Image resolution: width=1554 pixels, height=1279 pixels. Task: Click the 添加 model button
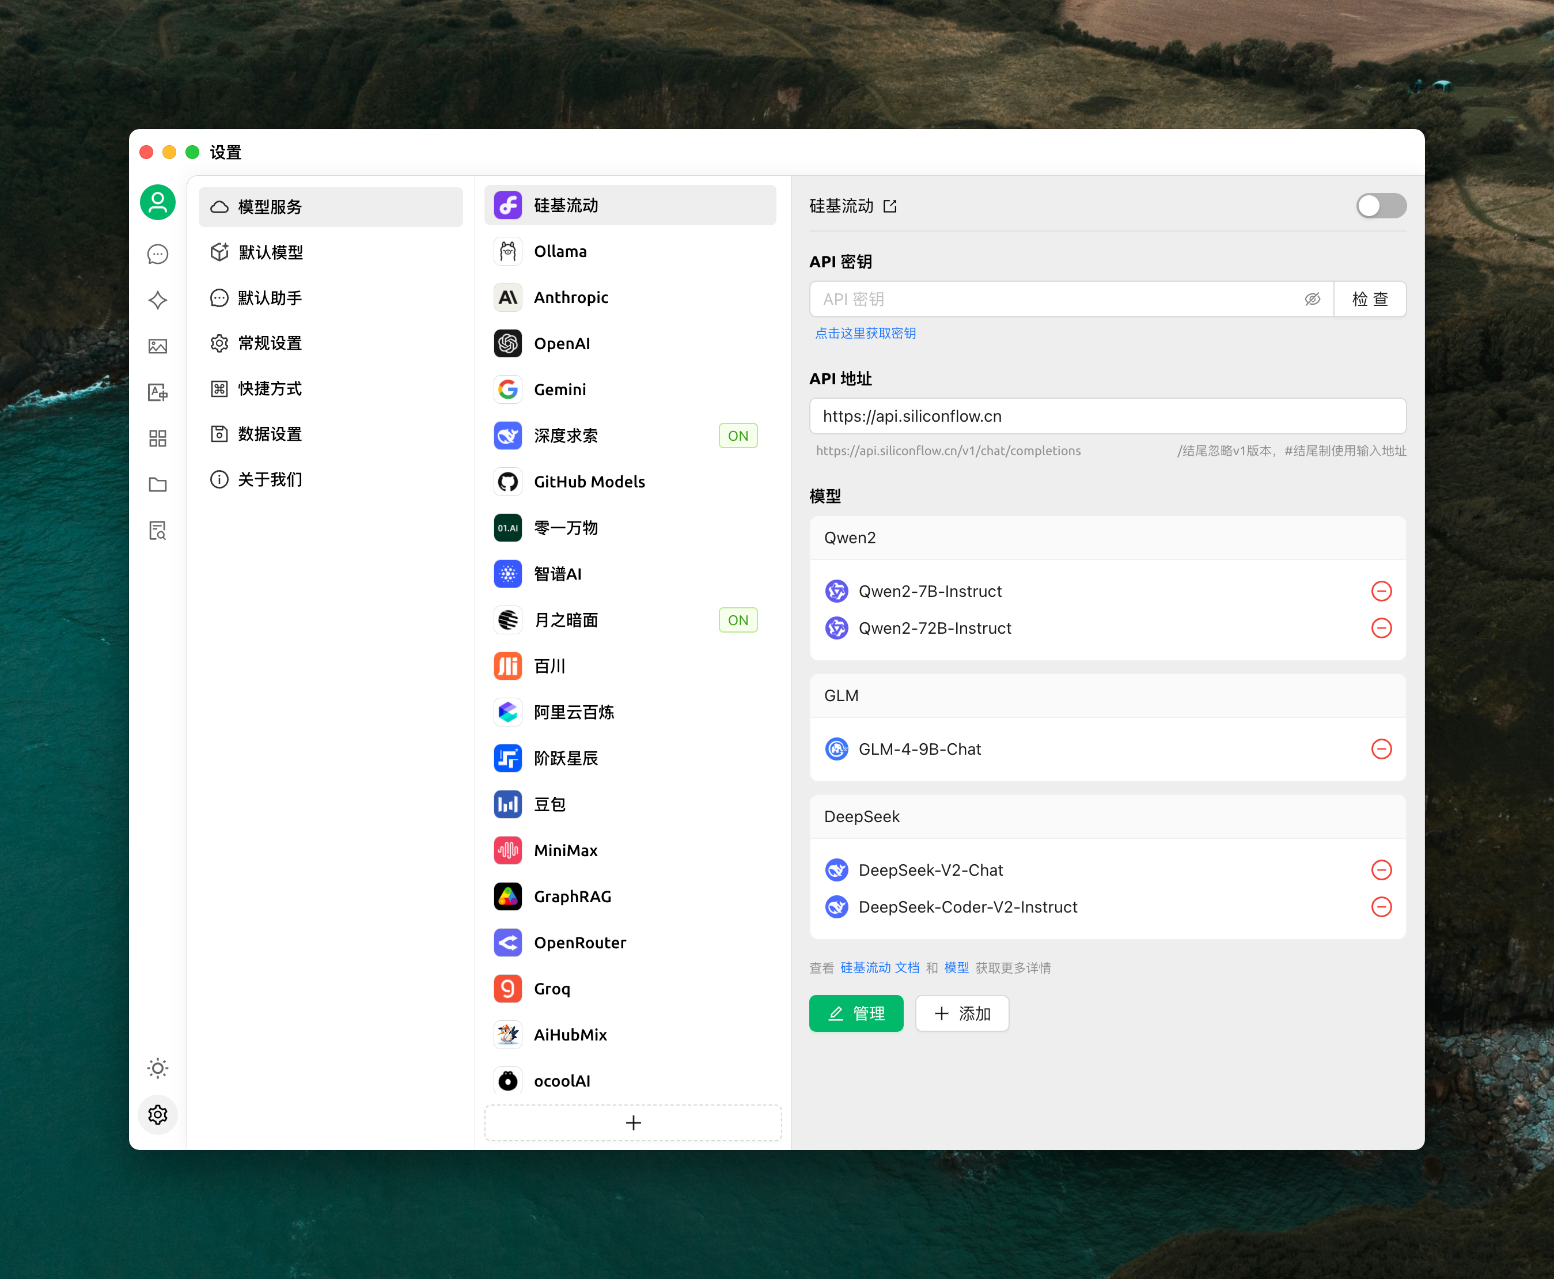click(962, 1014)
